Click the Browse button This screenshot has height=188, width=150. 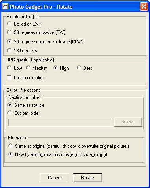point(128,122)
